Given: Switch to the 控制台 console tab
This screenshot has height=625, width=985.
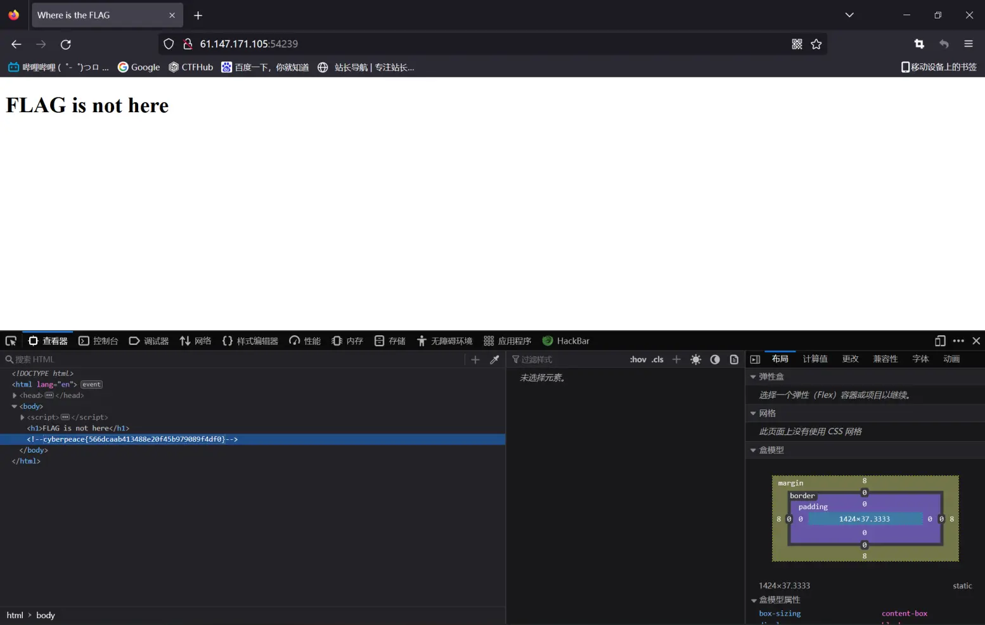Looking at the screenshot, I should point(98,341).
